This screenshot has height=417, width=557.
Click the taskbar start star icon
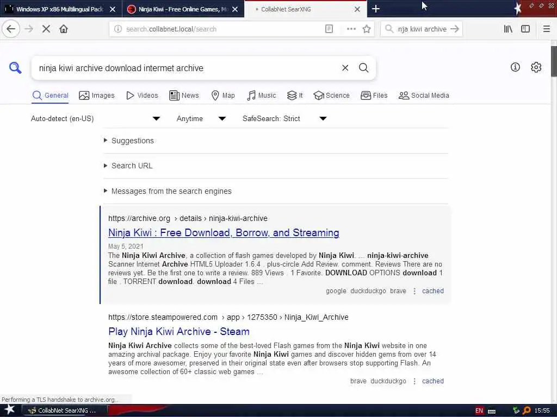[x=9, y=410]
